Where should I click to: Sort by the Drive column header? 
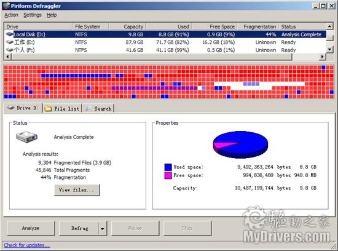point(38,26)
